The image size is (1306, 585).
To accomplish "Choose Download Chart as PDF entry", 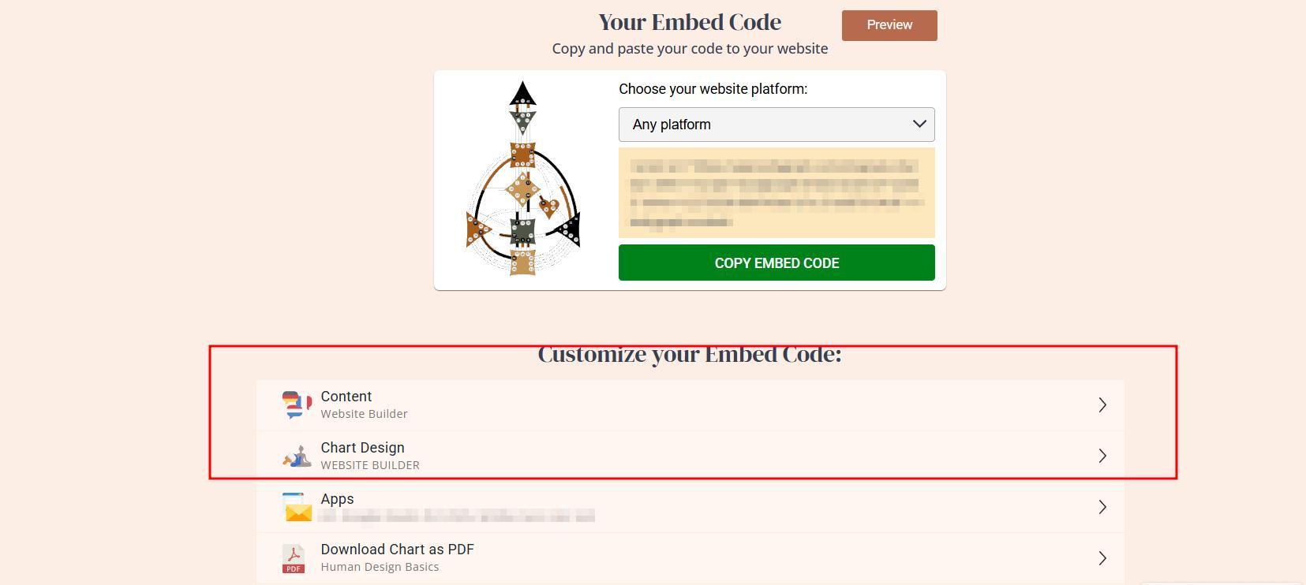I will pos(690,558).
